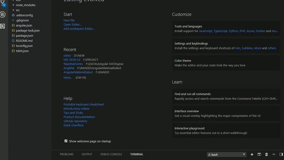Click Add workspace folder... link
Screen dimensions: 284x160
(79, 28)
